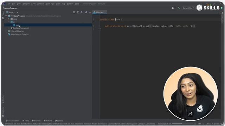Viewport: 225px width, 126px height.
Task: Open the Problems tool window
Action: [36, 121]
